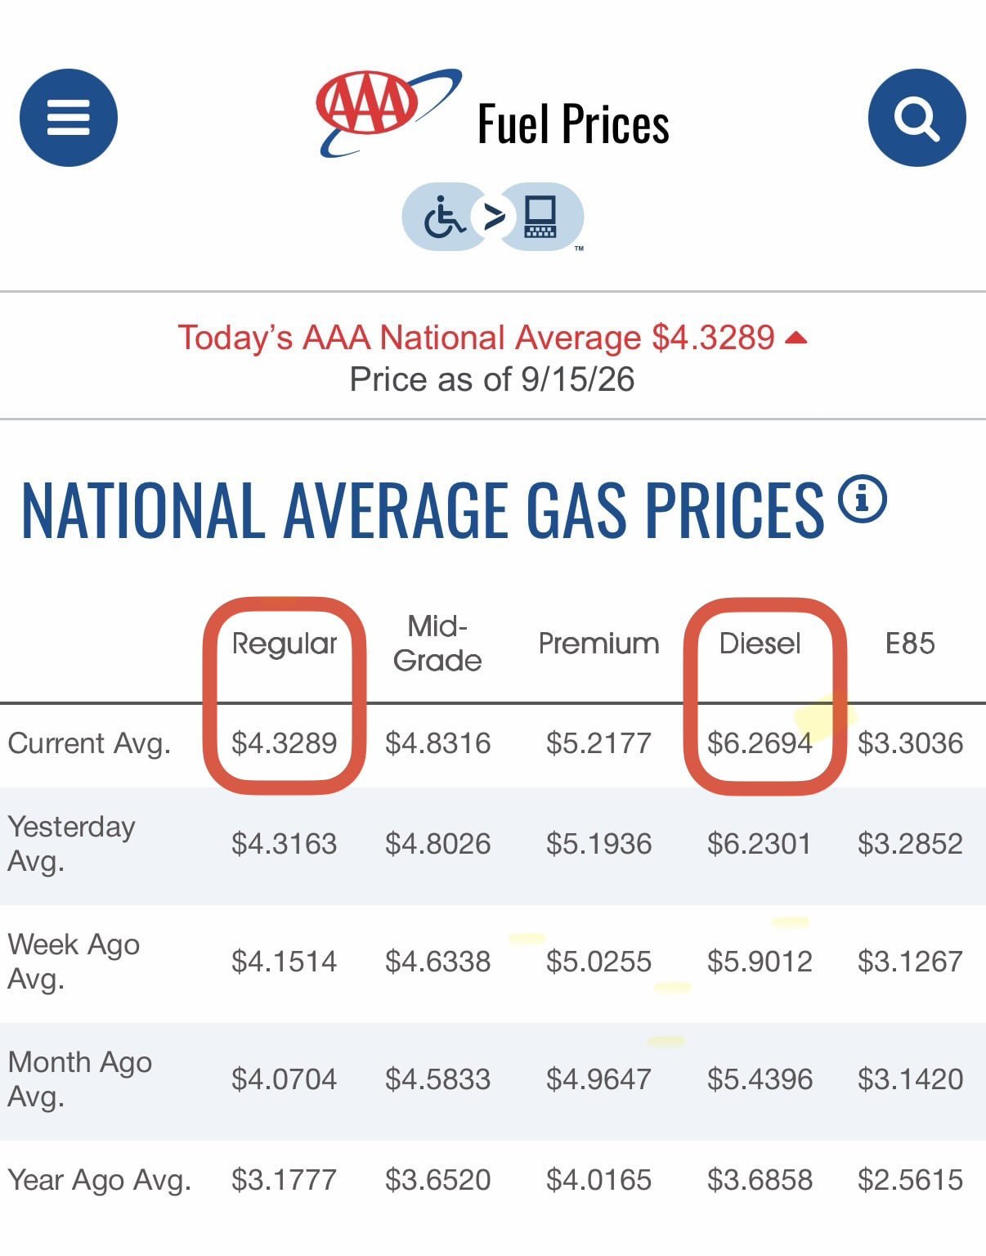Viewport: 986px width, 1256px height.
Task: Click the Week Ago Premium price $5.0255
Action: pos(598,962)
